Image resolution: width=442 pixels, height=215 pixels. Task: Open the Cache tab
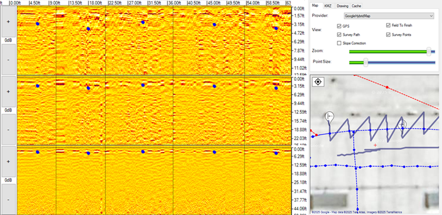click(x=356, y=6)
